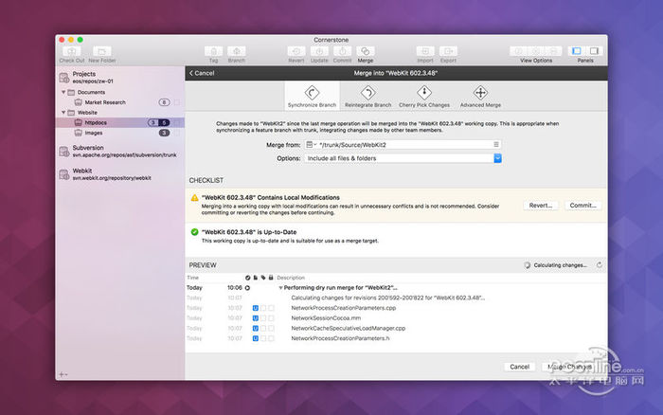Image resolution: width=663 pixels, height=415 pixels.
Task: Click the Branch toolbar icon
Action: point(236,51)
